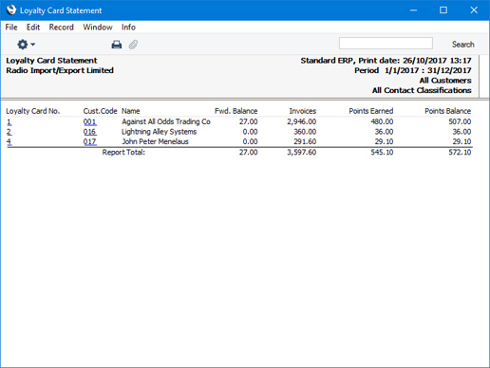Minimize the Loyalty Card Statement window

pyautogui.click(x=413, y=10)
